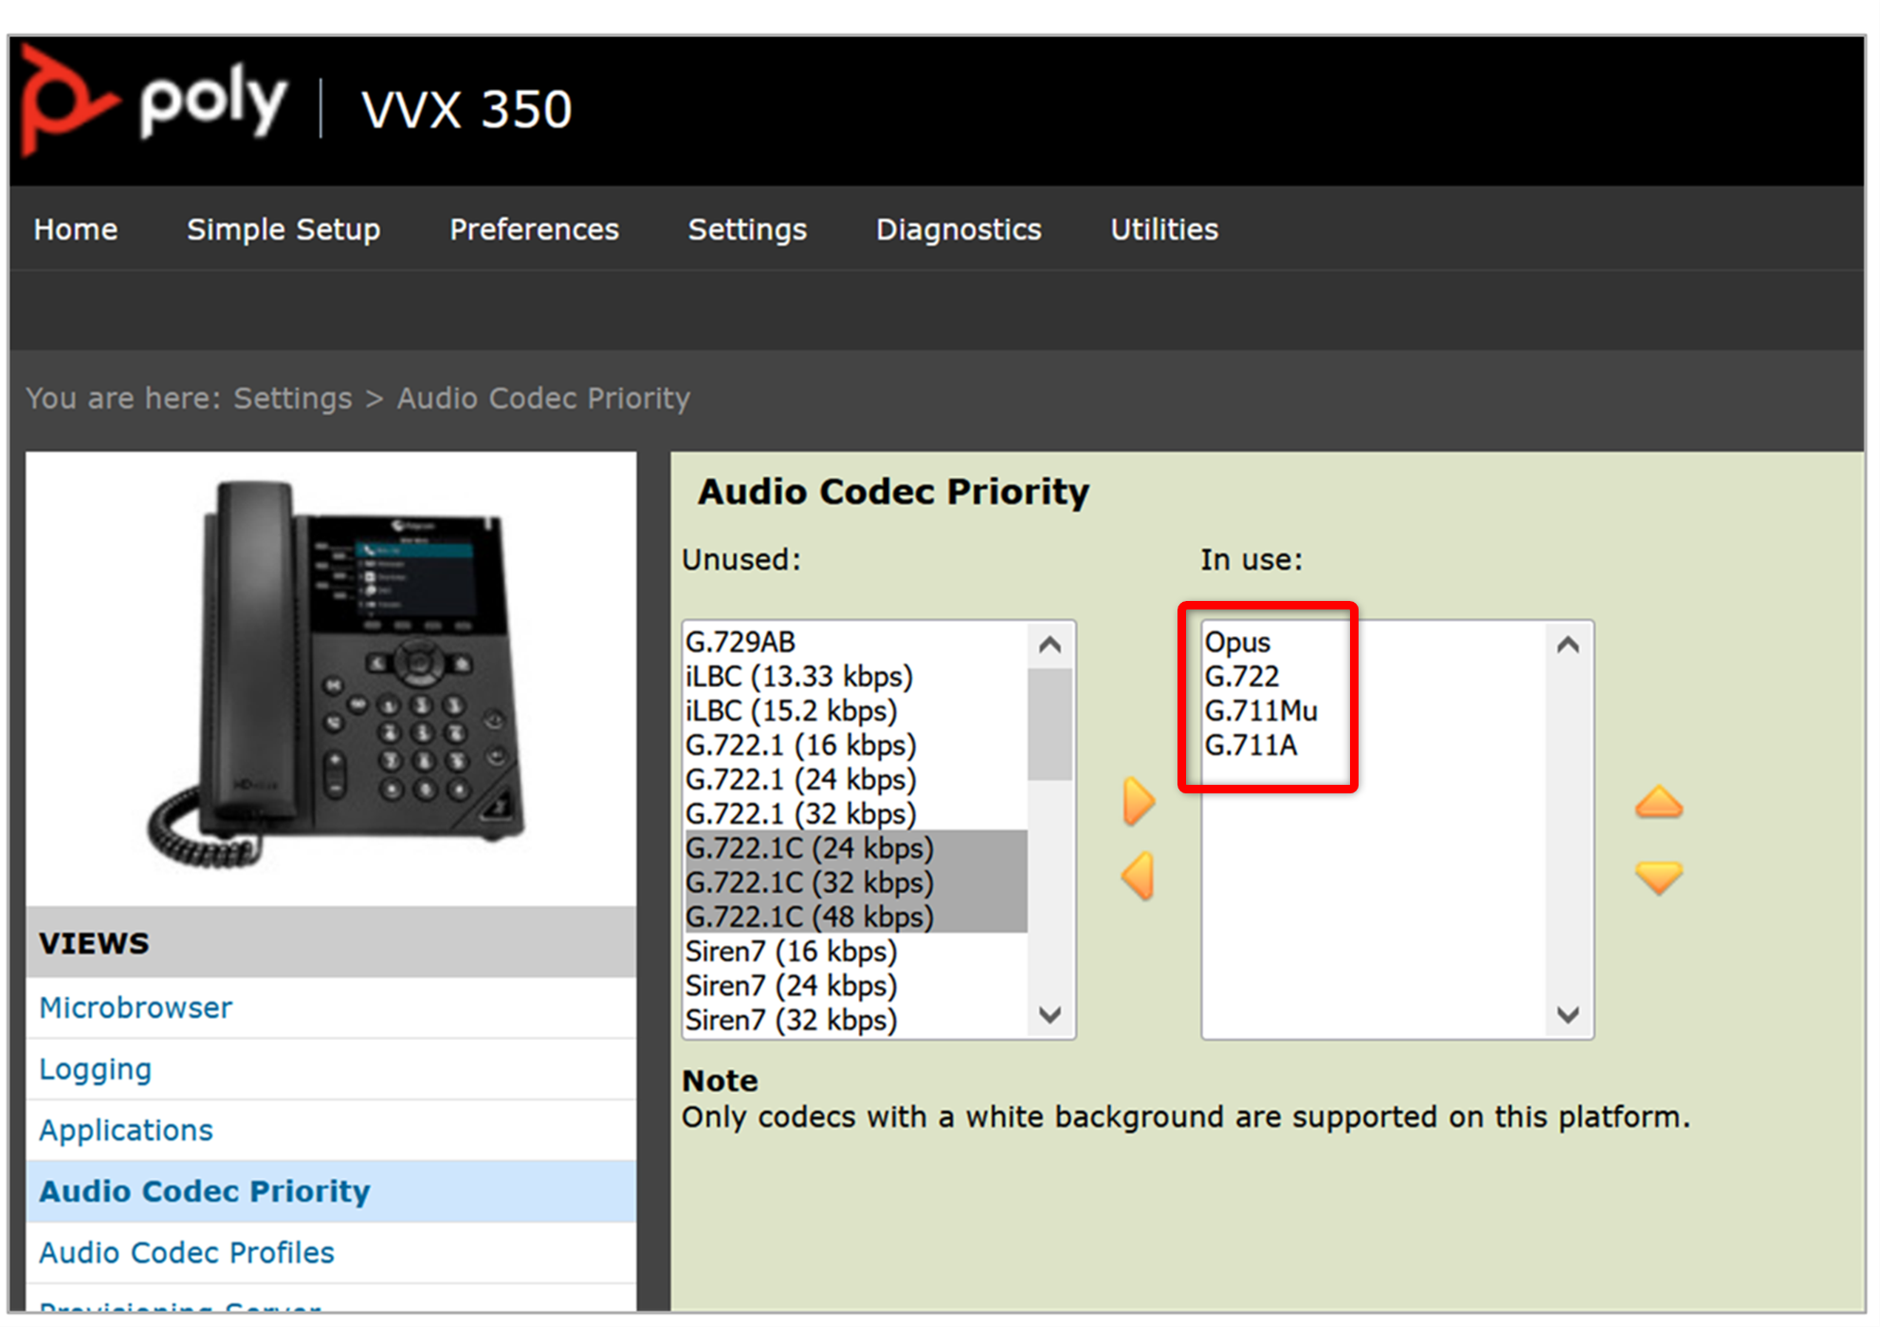Move the selected codec back to Unused

(1139, 875)
